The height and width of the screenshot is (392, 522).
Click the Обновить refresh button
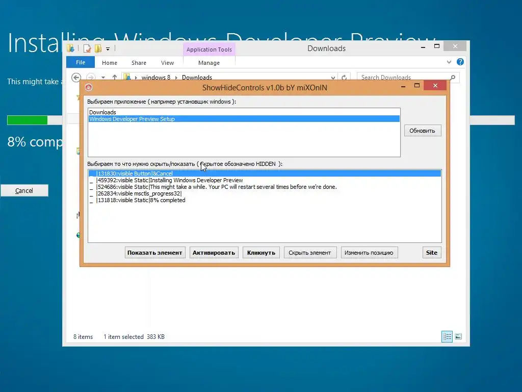(423, 131)
